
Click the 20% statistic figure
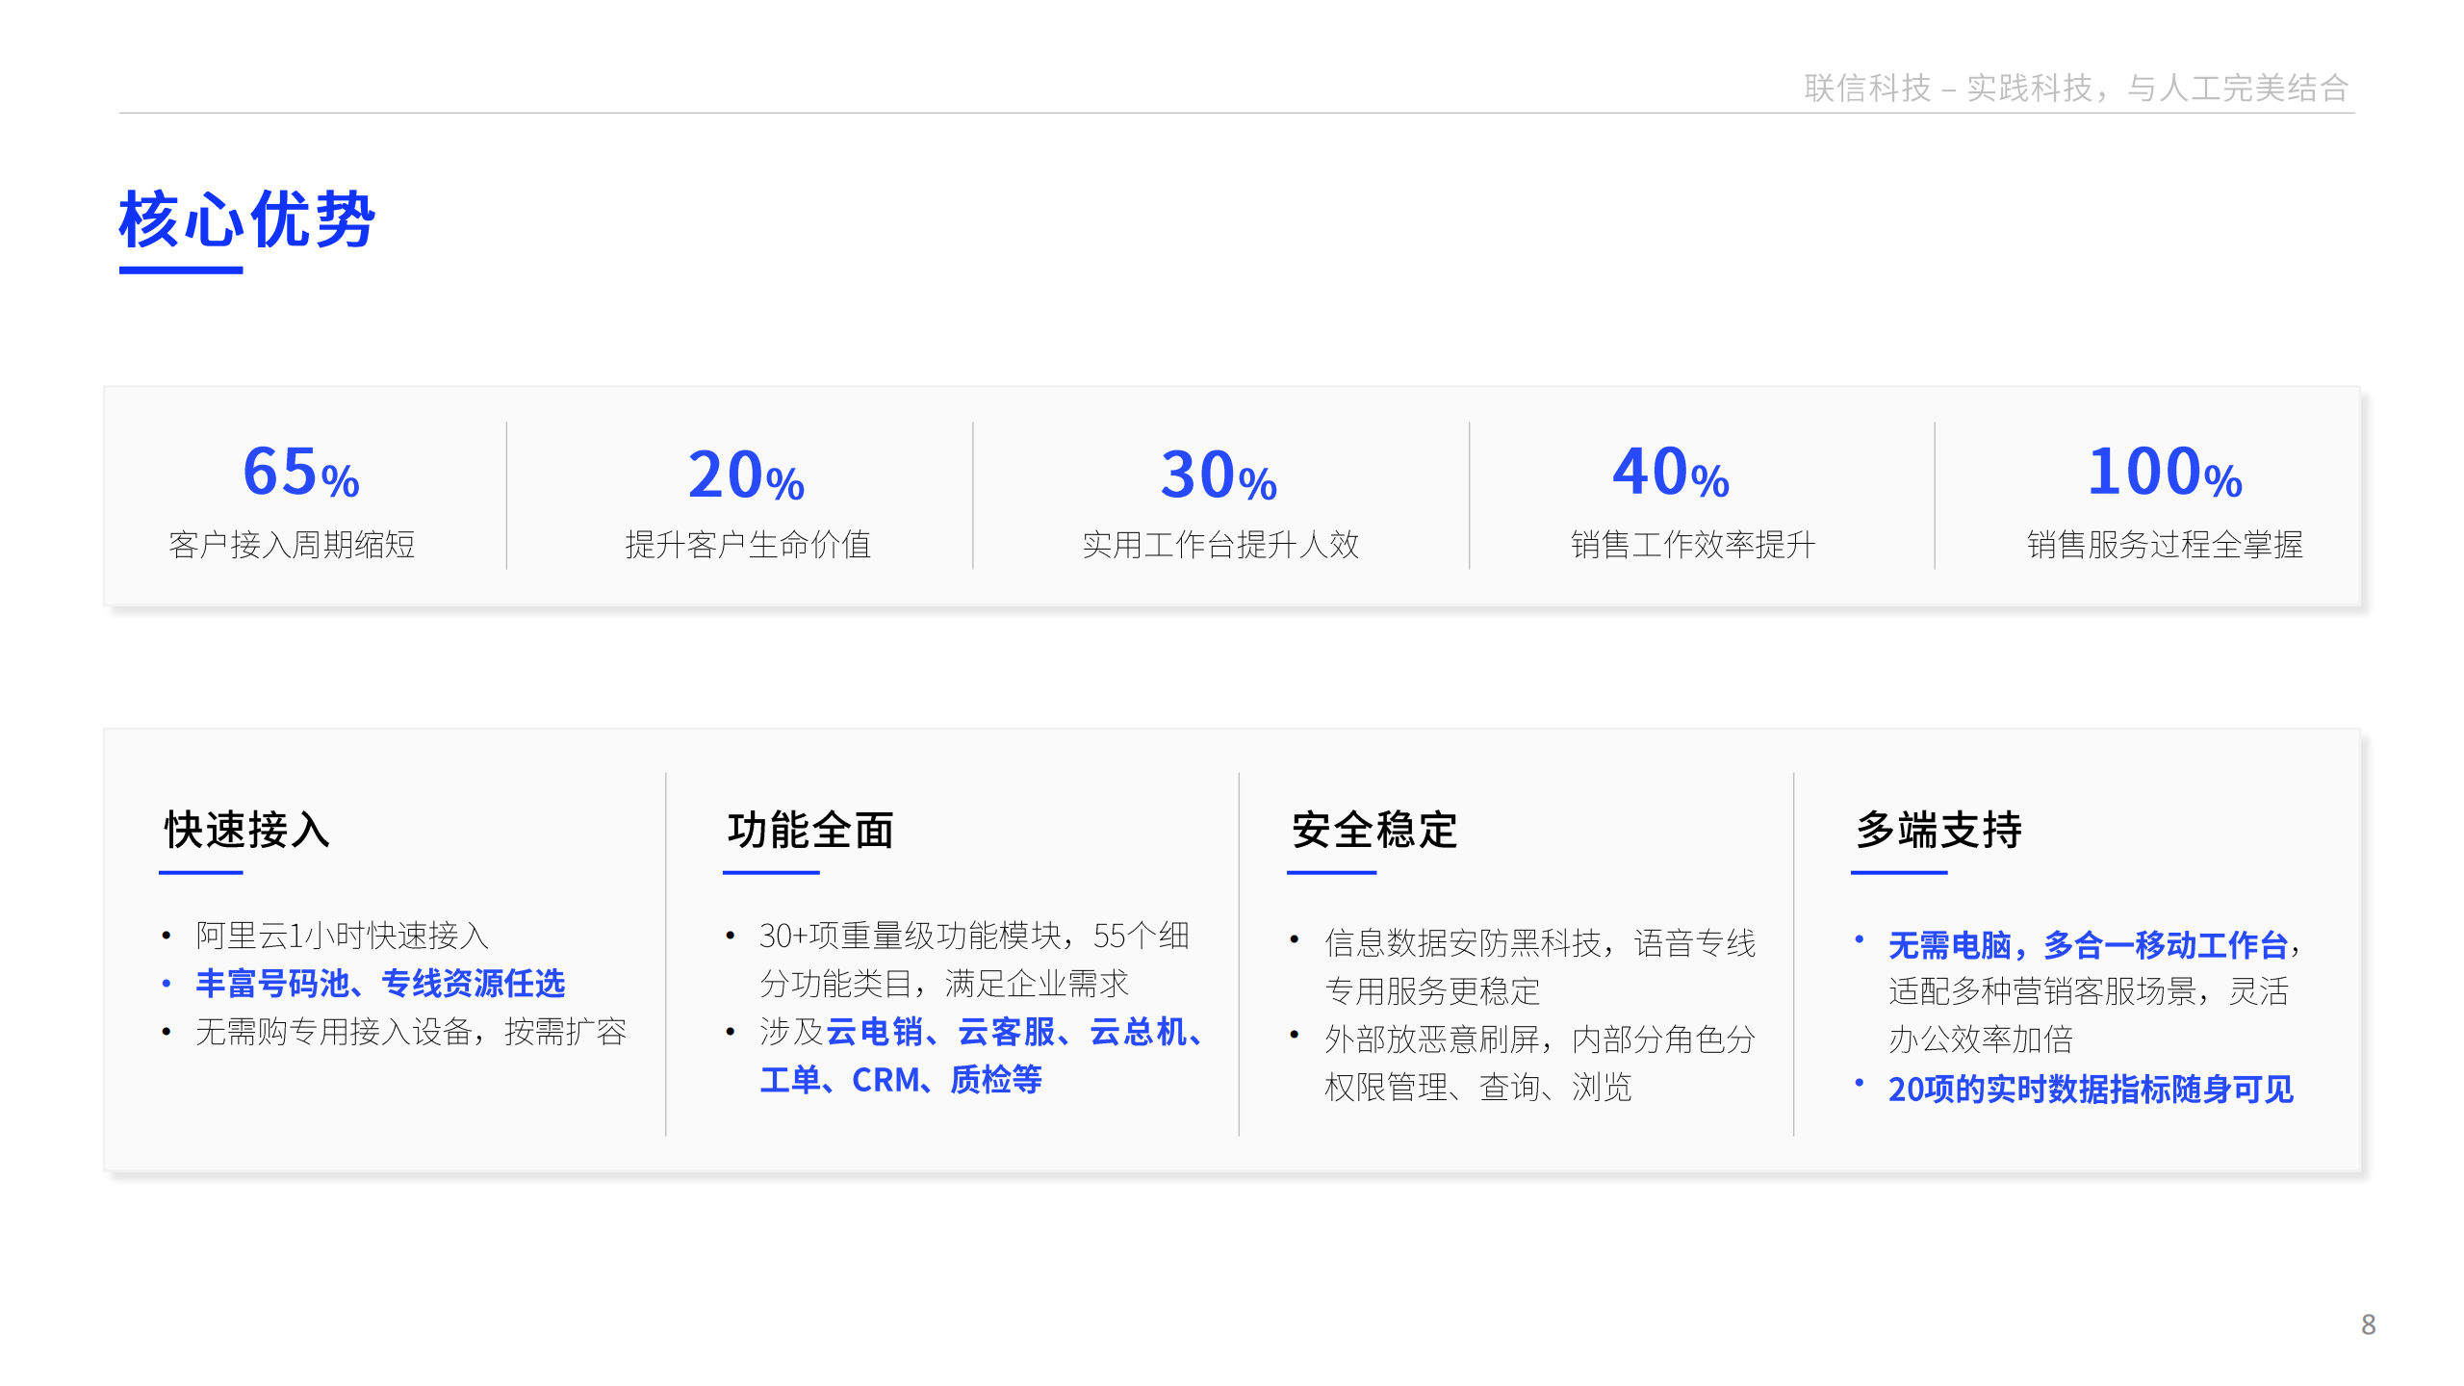point(746,475)
